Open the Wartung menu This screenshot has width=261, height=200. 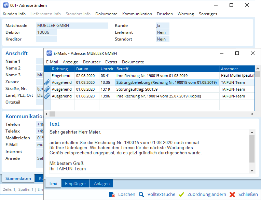tap(186, 14)
